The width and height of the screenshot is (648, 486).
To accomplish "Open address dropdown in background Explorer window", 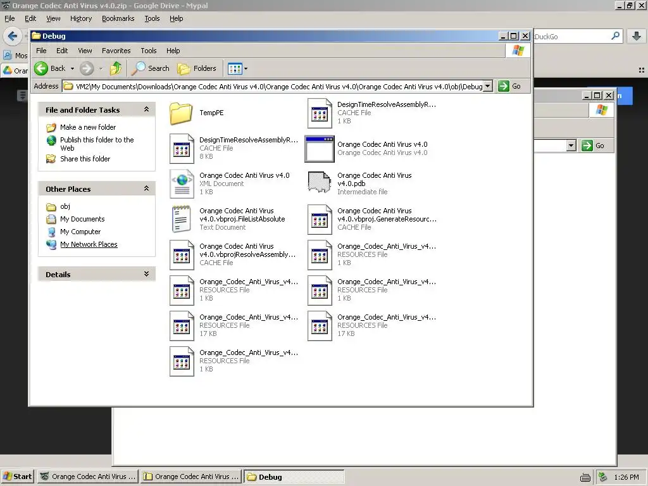I will coord(571,146).
